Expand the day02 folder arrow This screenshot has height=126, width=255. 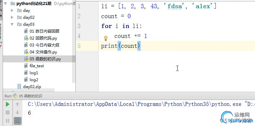point(12,17)
